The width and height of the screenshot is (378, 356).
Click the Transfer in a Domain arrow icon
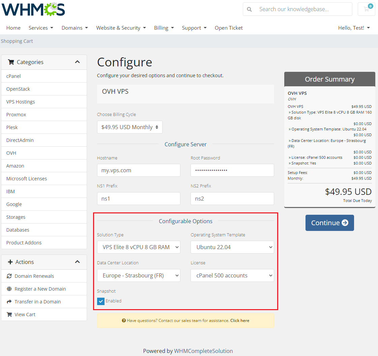pyautogui.click(x=9, y=301)
